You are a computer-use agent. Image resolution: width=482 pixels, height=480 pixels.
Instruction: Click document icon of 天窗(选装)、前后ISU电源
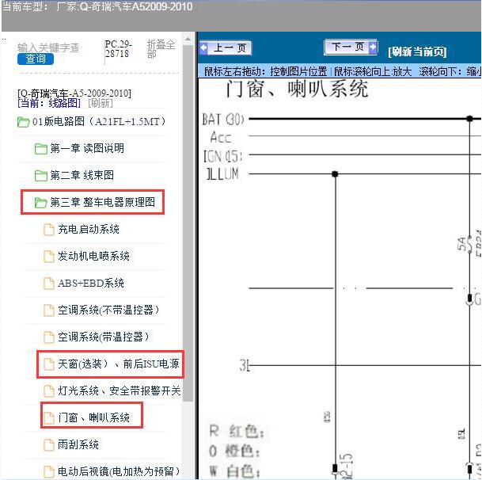point(48,364)
